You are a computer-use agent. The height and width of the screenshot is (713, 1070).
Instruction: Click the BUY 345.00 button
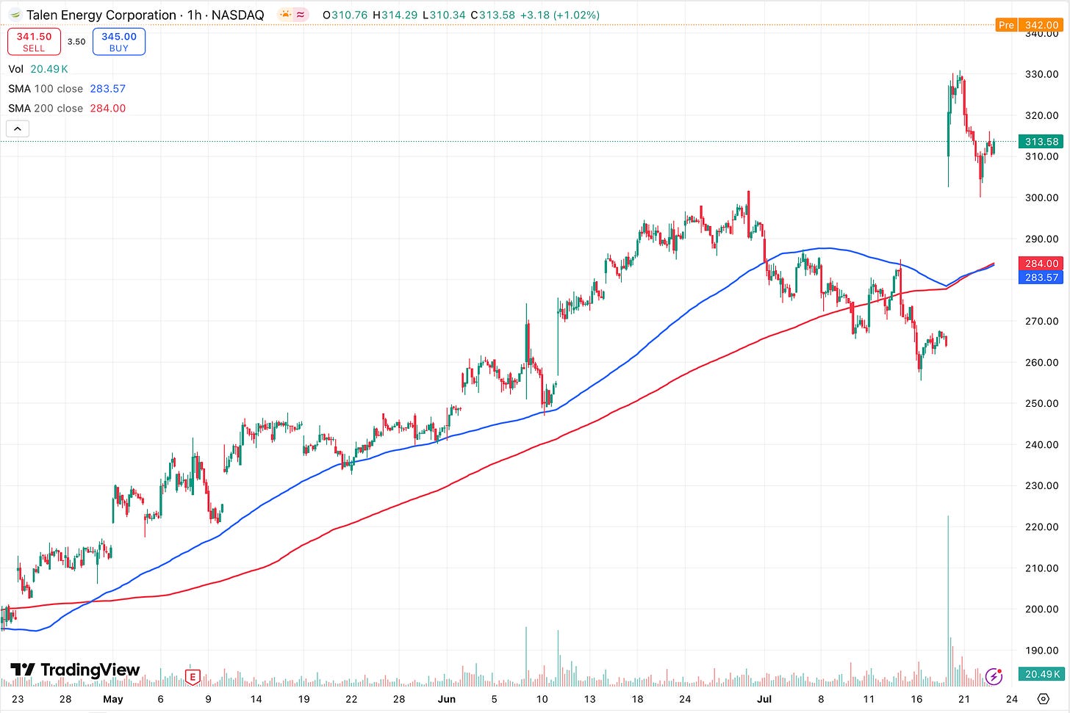click(x=119, y=42)
